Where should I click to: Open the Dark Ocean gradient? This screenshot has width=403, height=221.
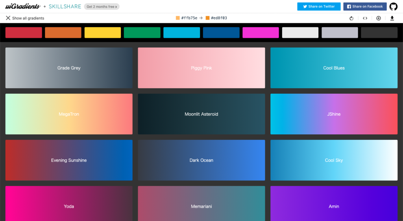(201, 160)
